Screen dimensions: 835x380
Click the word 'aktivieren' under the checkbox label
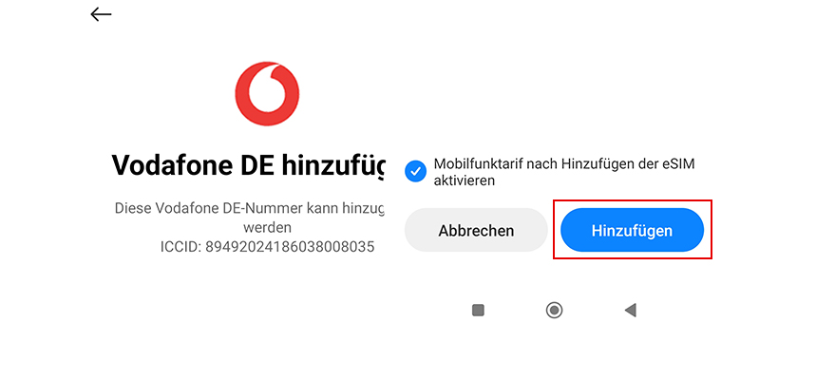coord(465,180)
